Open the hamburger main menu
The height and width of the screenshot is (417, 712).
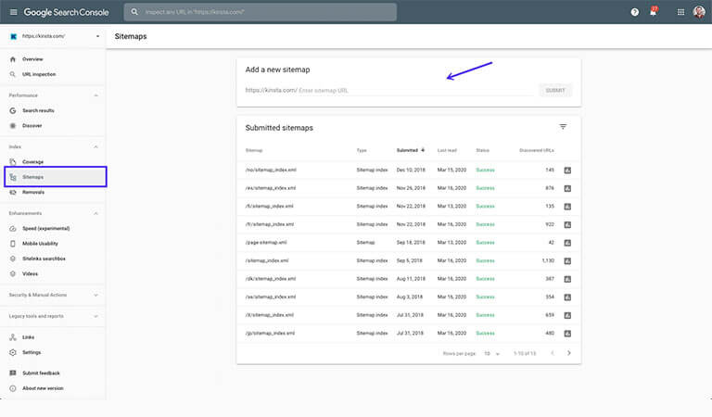13,12
